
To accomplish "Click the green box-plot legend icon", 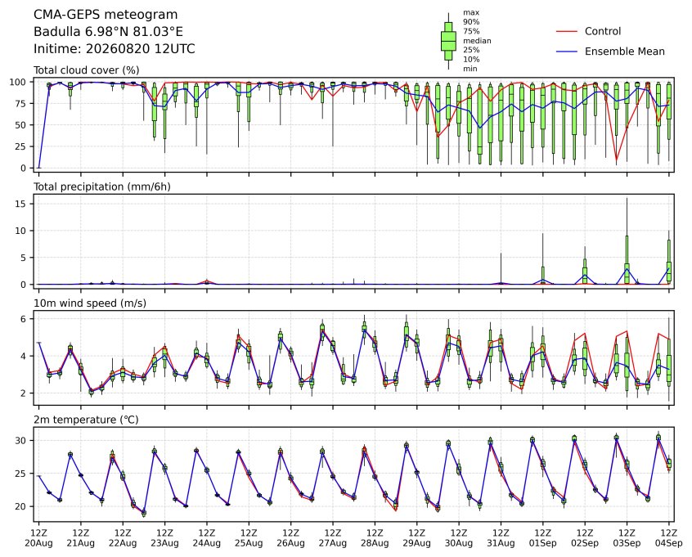I will pos(448,41).
